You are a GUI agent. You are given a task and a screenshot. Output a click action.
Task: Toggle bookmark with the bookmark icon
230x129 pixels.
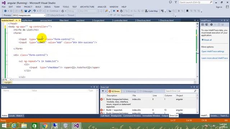(x=187, y=11)
